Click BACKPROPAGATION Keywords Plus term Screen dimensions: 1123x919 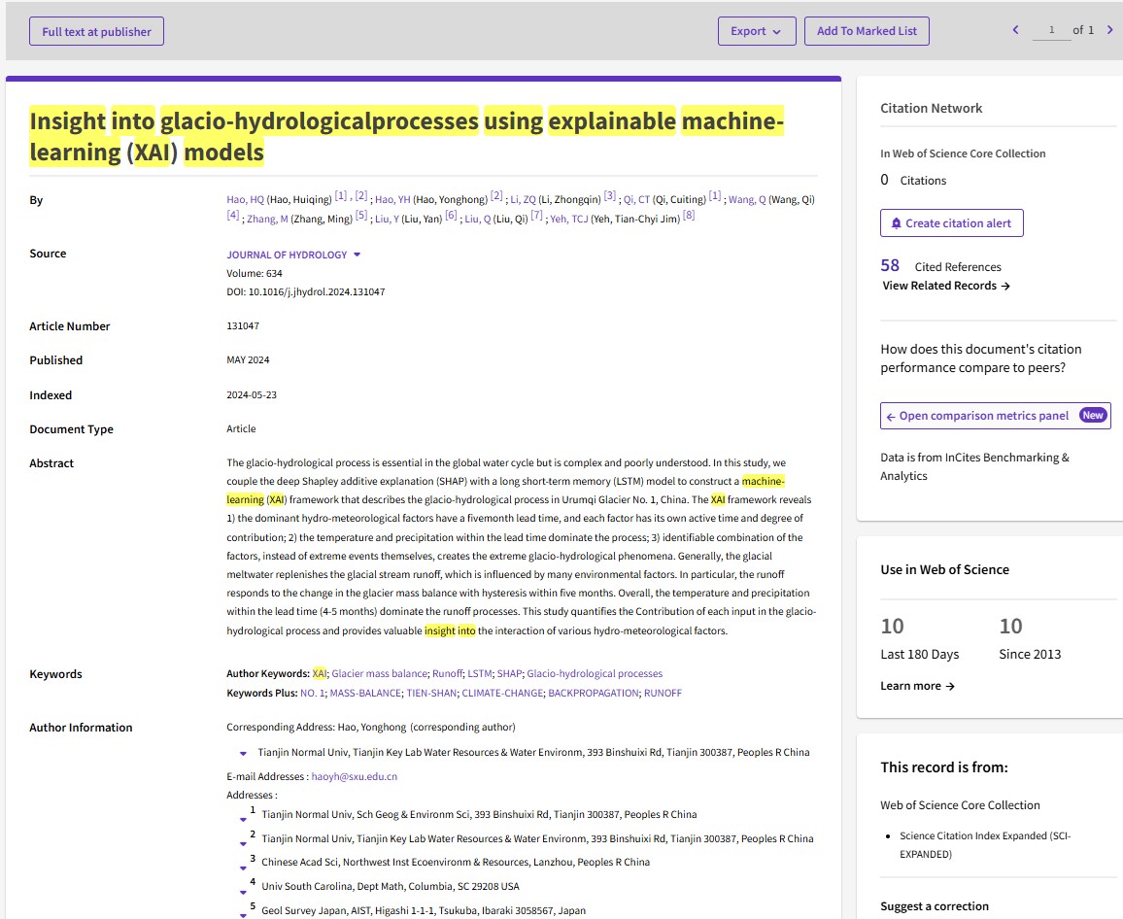pyautogui.click(x=593, y=693)
